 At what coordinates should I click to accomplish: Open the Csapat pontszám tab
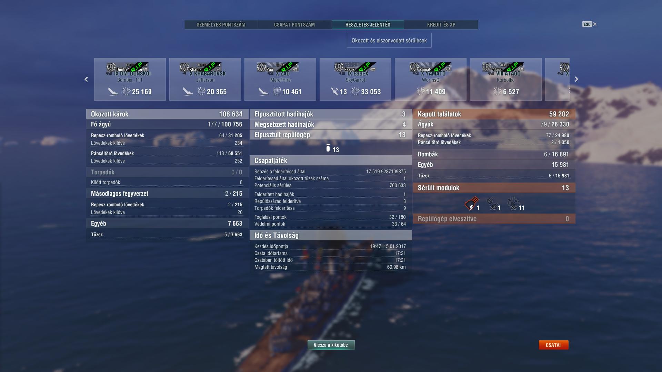pyautogui.click(x=294, y=24)
